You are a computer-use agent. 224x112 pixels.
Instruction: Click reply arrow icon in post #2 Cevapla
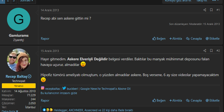[x=188, y=100]
